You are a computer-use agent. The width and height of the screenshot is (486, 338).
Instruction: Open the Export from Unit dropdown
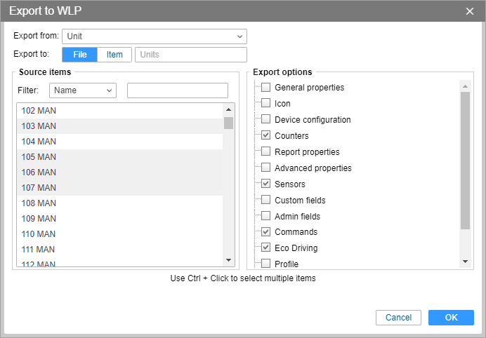[155, 36]
